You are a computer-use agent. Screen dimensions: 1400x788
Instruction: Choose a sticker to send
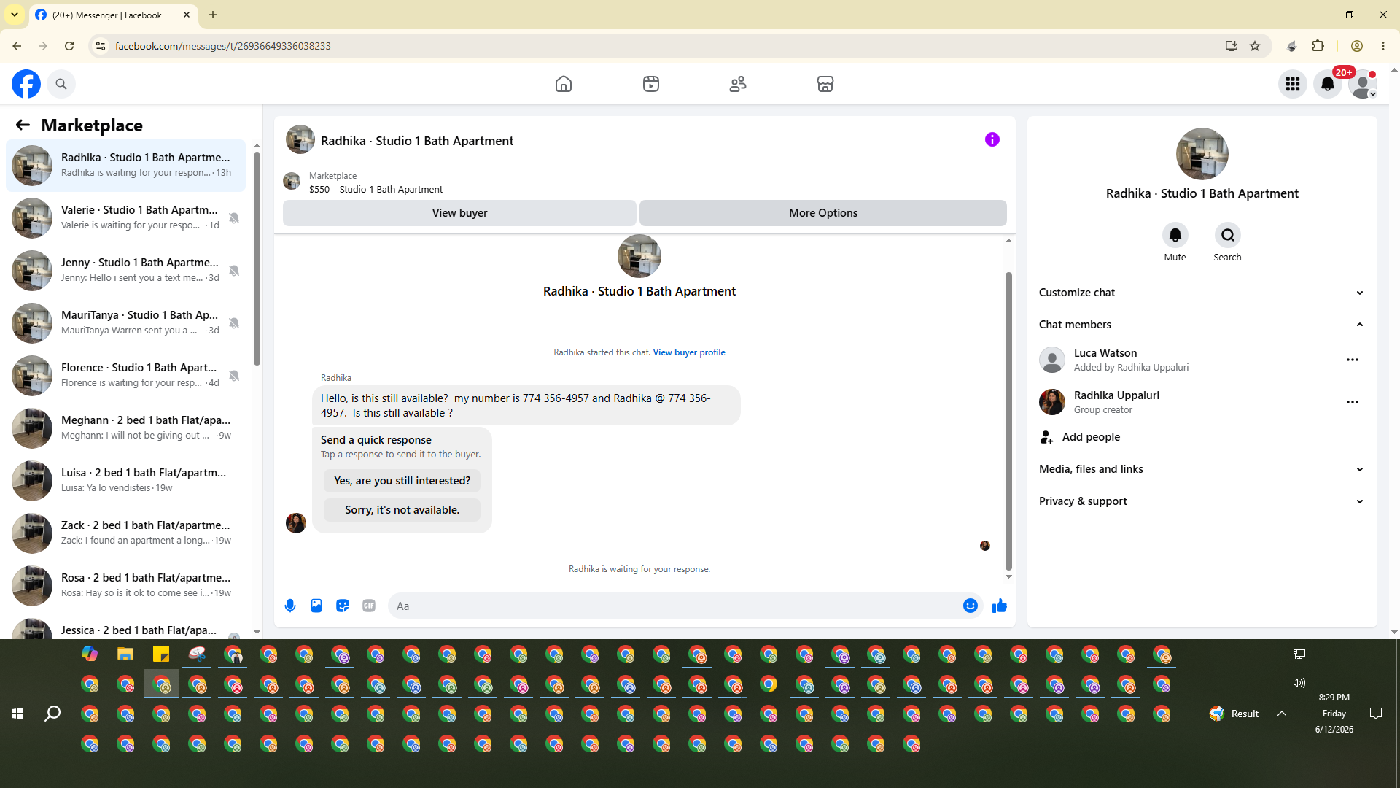[x=343, y=606]
